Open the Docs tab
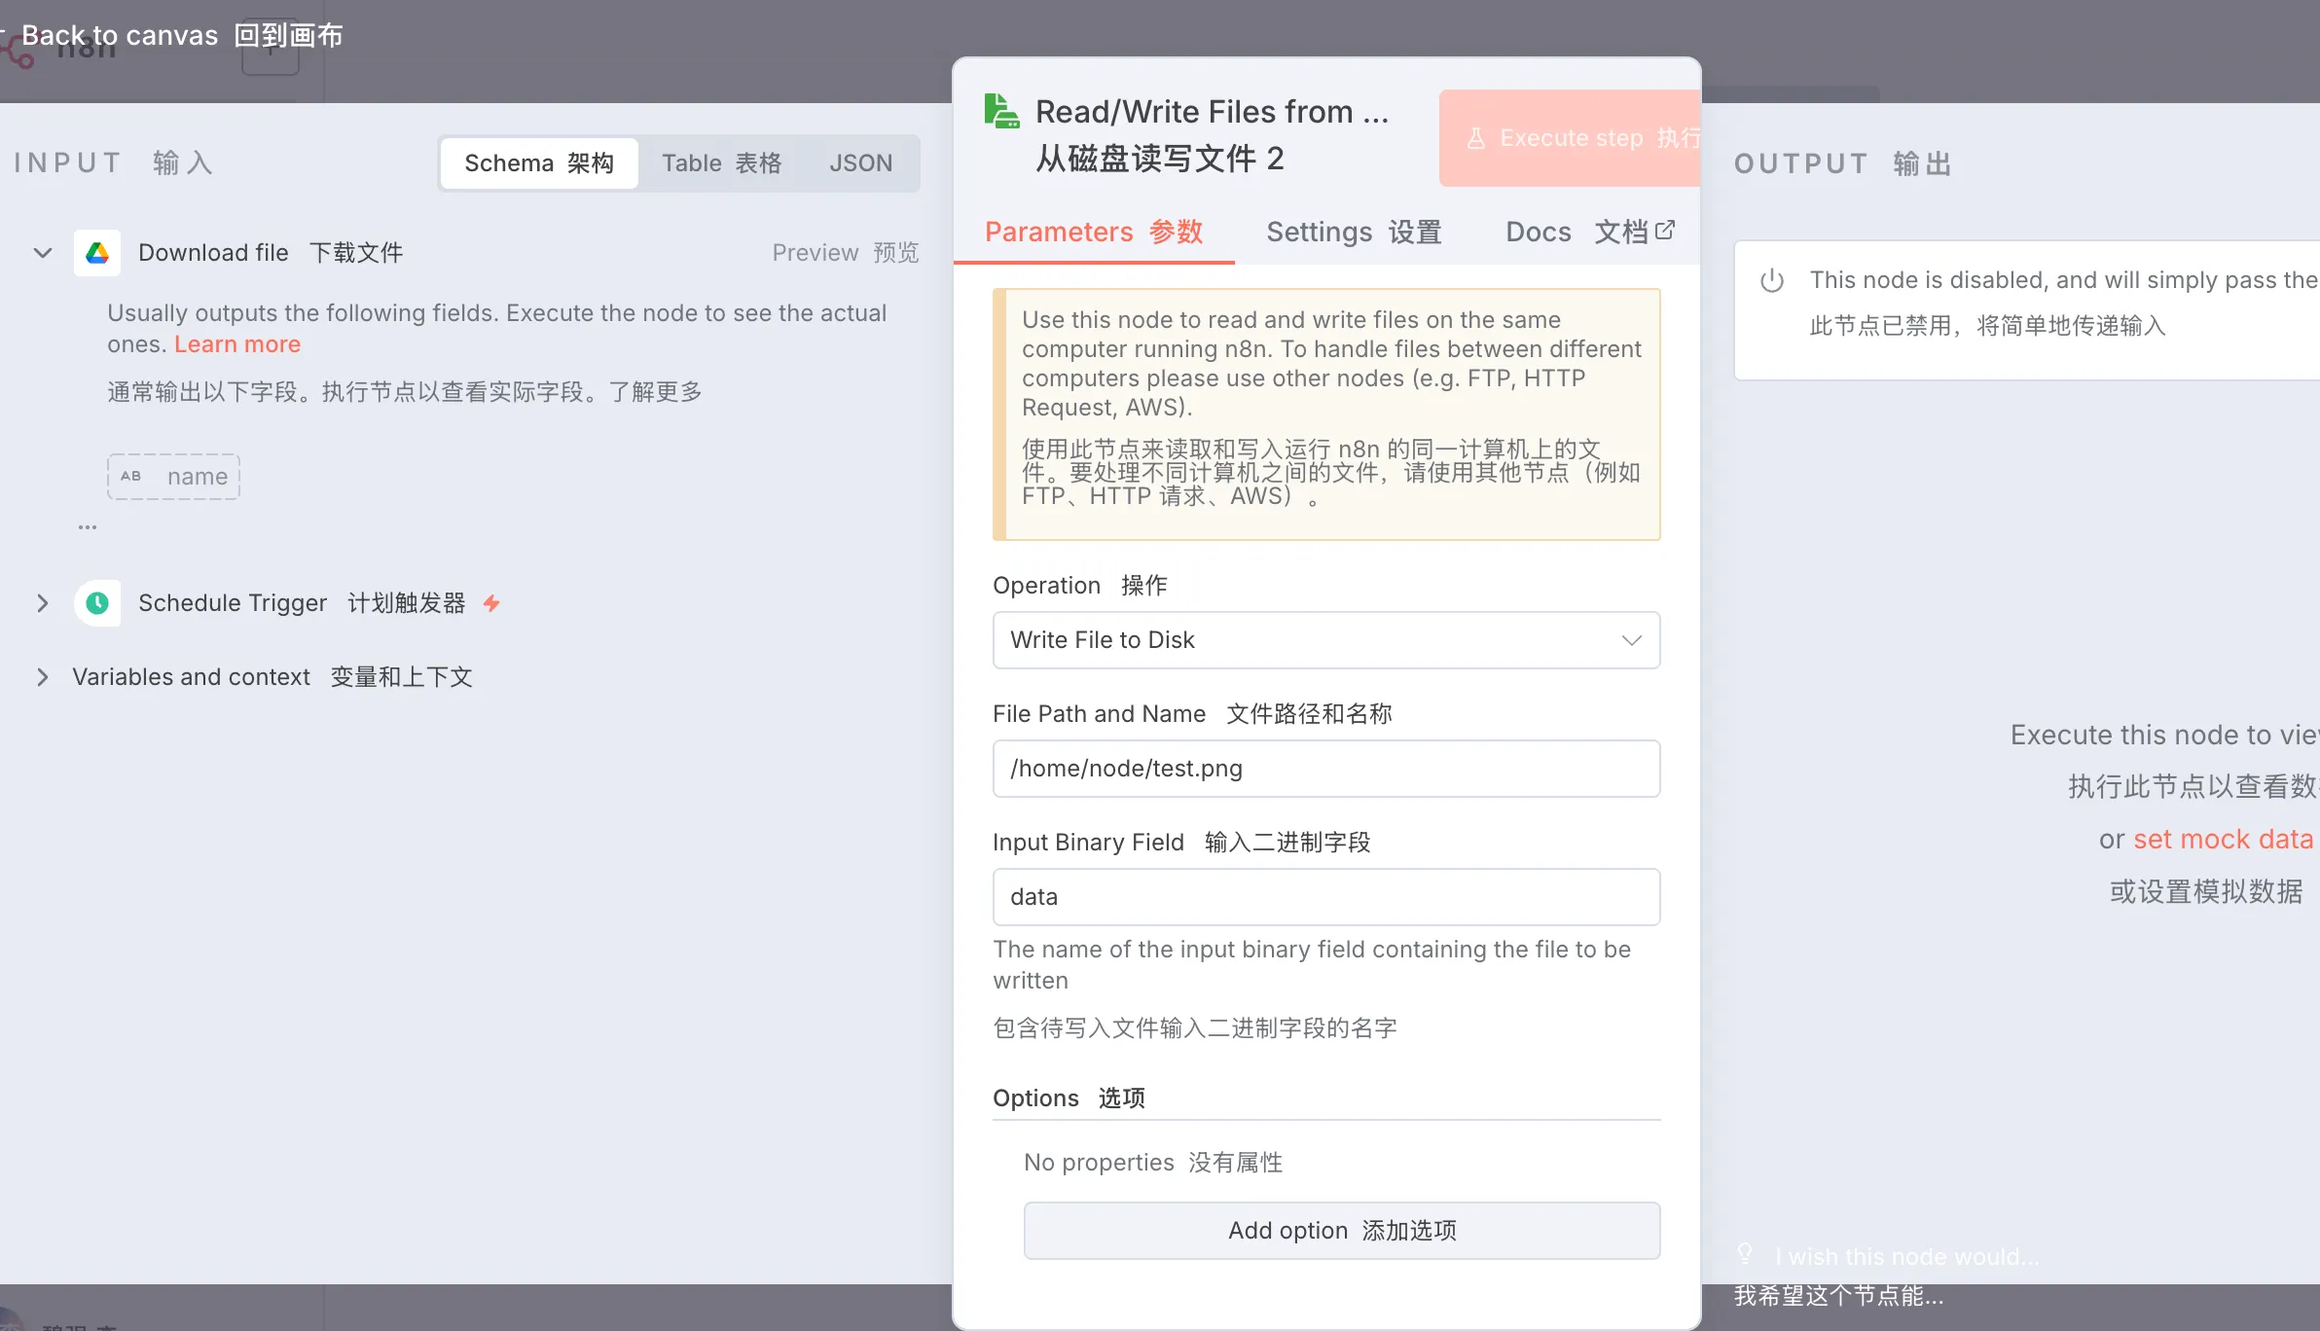 [x=1589, y=232]
